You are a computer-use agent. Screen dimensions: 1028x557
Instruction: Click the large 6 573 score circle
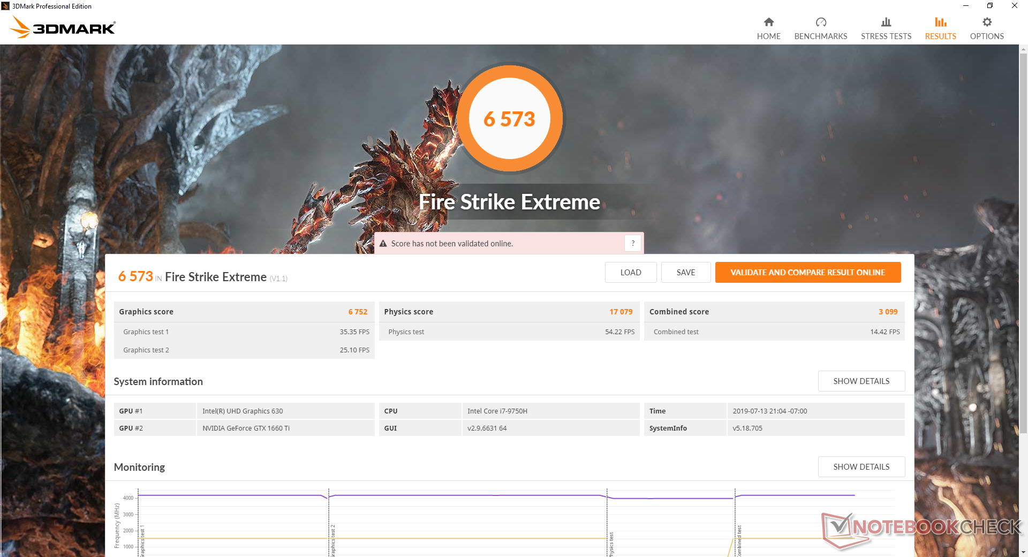pyautogui.click(x=509, y=118)
